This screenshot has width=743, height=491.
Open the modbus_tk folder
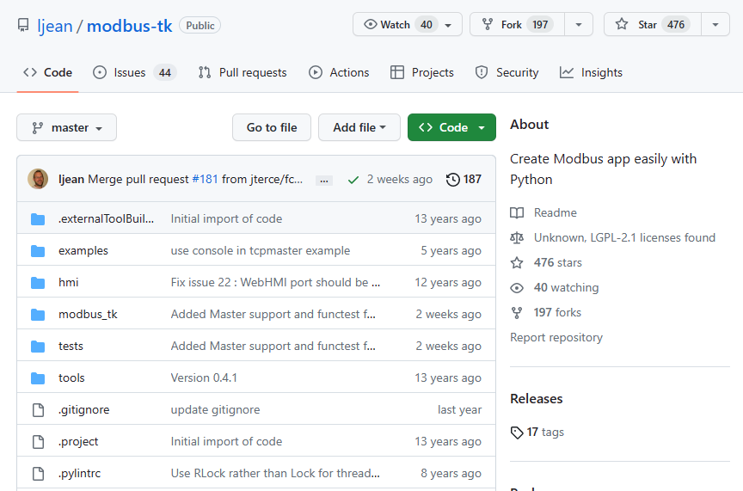[88, 314]
